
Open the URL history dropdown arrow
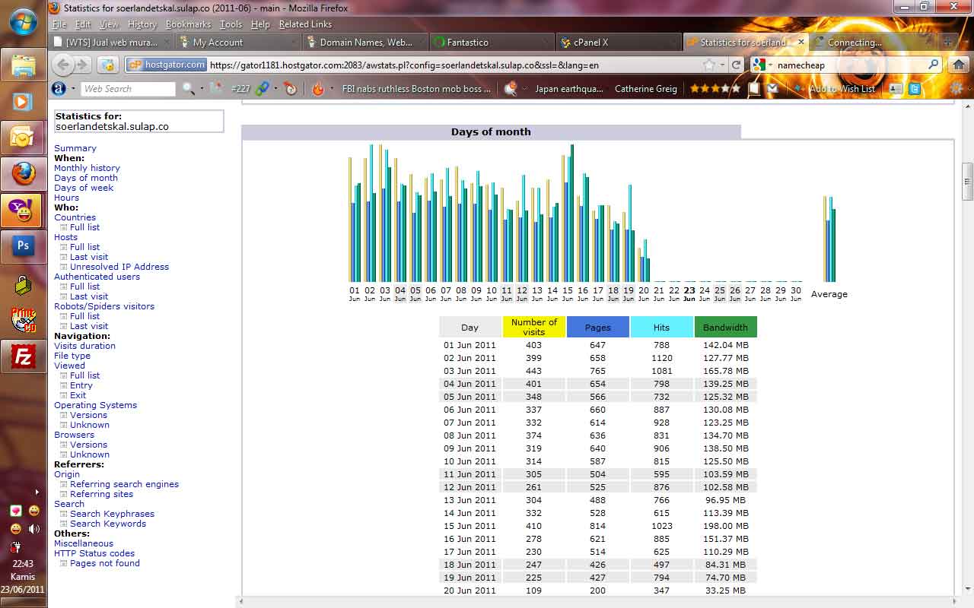pyautogui.click(x=723, y=65)
